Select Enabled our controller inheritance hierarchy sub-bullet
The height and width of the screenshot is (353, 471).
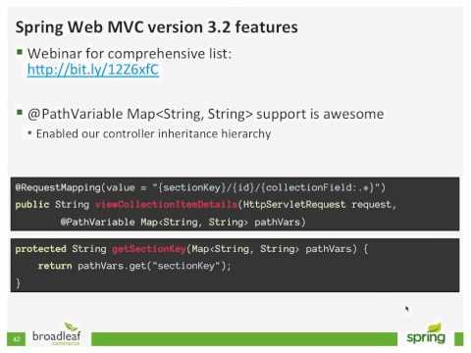point(153,133)
